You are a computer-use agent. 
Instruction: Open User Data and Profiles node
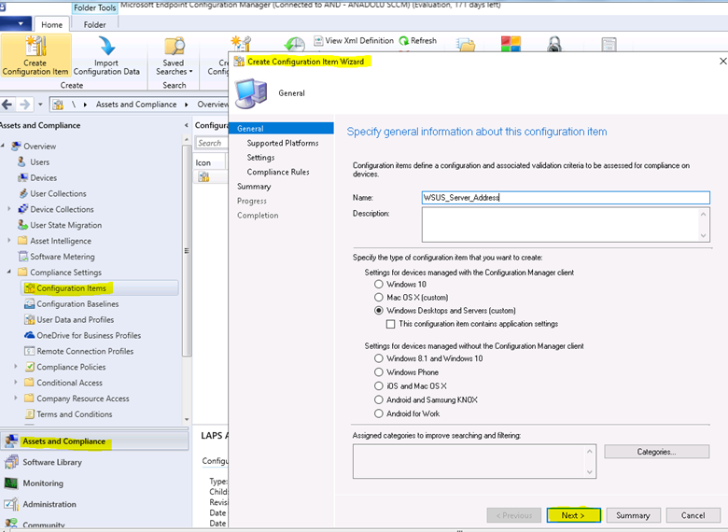coord(76,320)
